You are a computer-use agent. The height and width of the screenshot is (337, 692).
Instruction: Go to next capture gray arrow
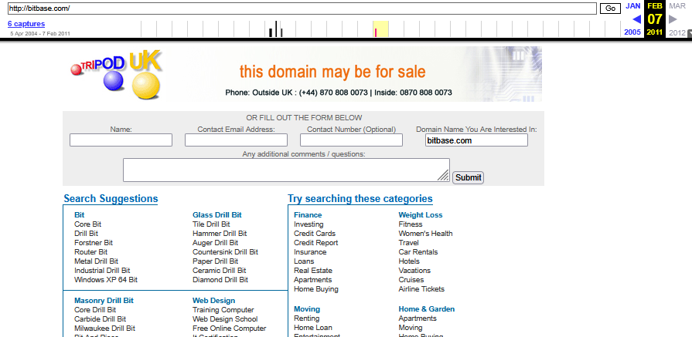[673, 19]
